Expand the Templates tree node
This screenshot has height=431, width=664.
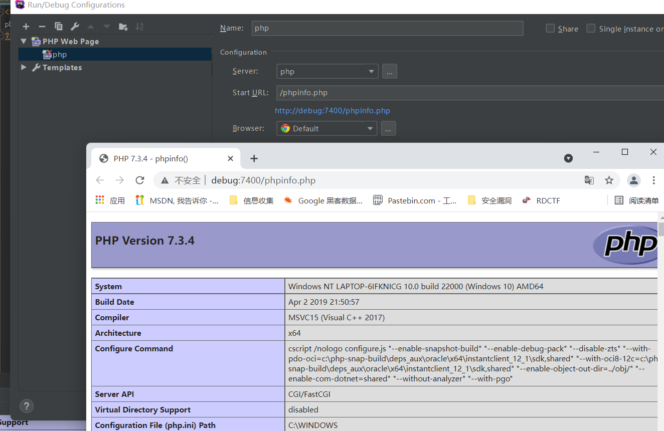point(24,67)
